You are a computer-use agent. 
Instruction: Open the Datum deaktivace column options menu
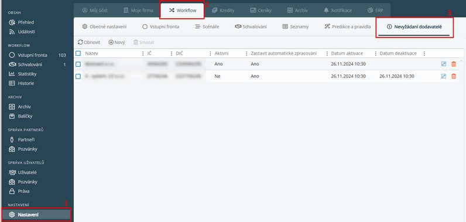pos(424,53)
